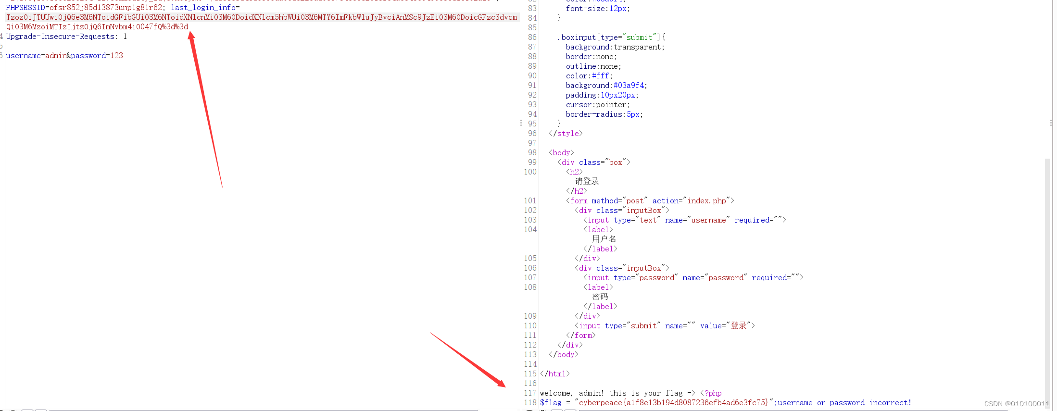1057x411 pixels.
Task: Click the PHPSESSID cookie value
Action: pos(106,8)
